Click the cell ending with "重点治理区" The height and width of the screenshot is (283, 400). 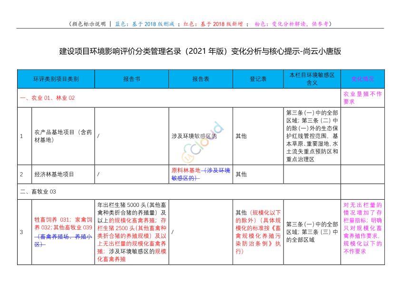coord(312,136)
